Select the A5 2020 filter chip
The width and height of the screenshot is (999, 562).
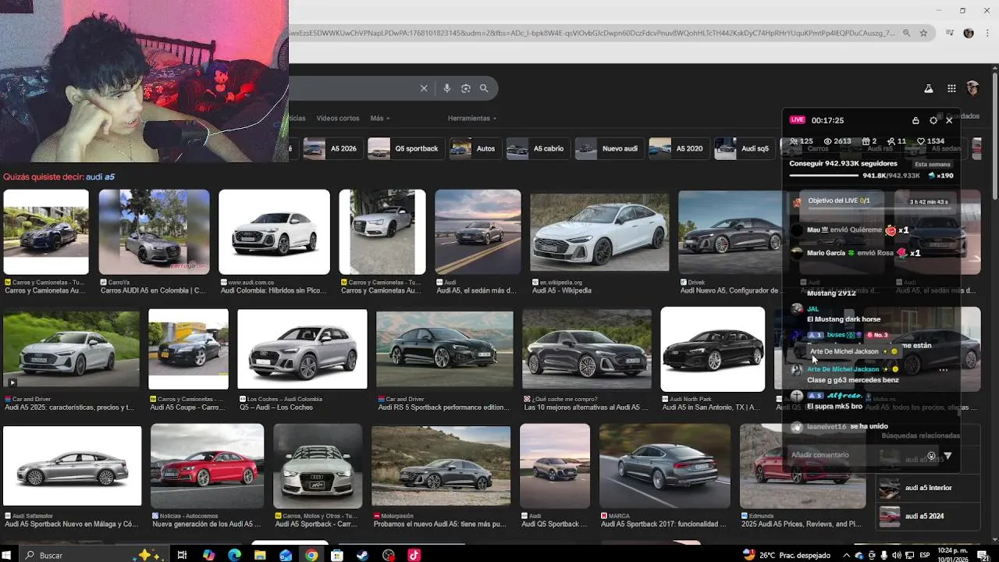(678, 148)
